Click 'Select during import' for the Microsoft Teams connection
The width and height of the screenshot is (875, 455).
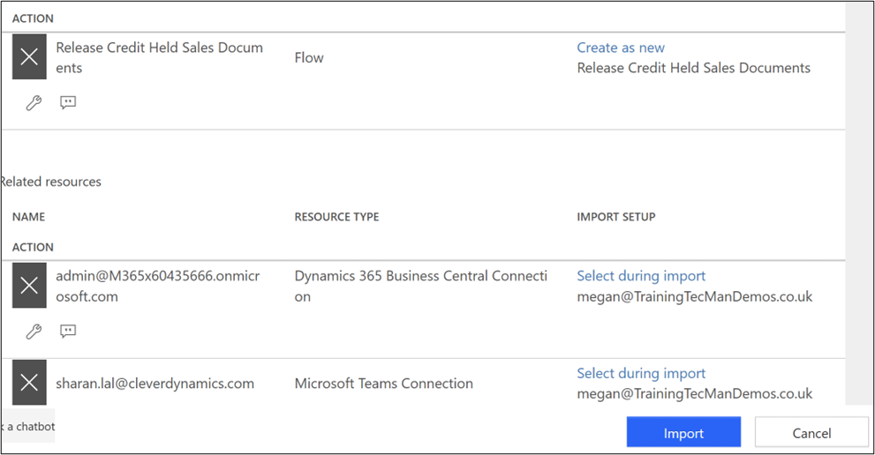pos(641,373)
